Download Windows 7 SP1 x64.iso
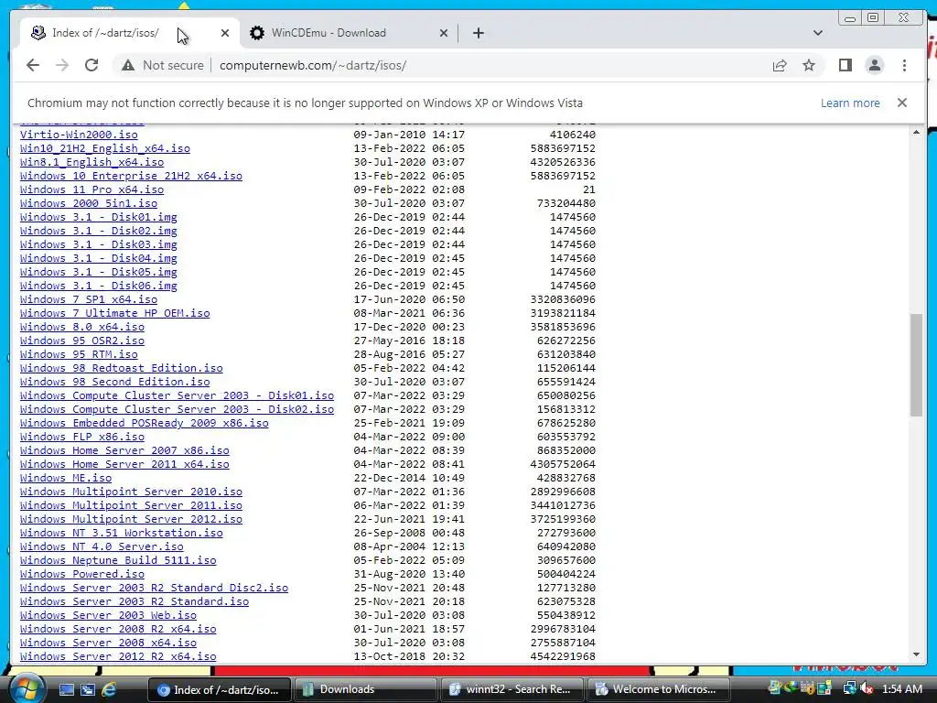This screenshot has width=937, height=703. (89, 299)
